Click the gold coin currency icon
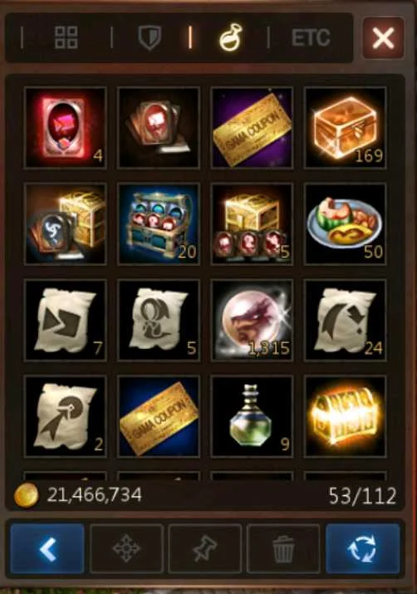 [26, 495]
